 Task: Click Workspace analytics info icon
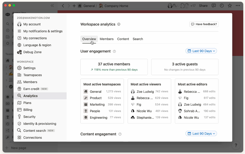(119, 24)
